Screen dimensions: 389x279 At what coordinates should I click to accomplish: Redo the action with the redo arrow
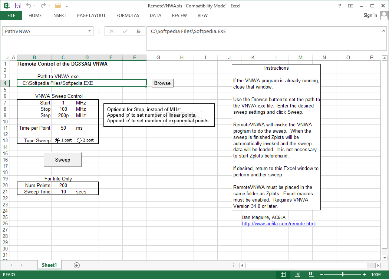coord(43,5)
